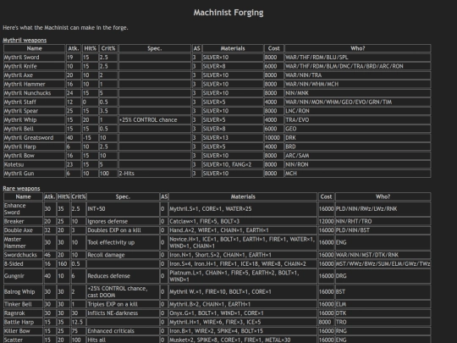Click the 'Triples EXP on a kill' cell
This screenshot has height=343, width=457.
[123, 304]
